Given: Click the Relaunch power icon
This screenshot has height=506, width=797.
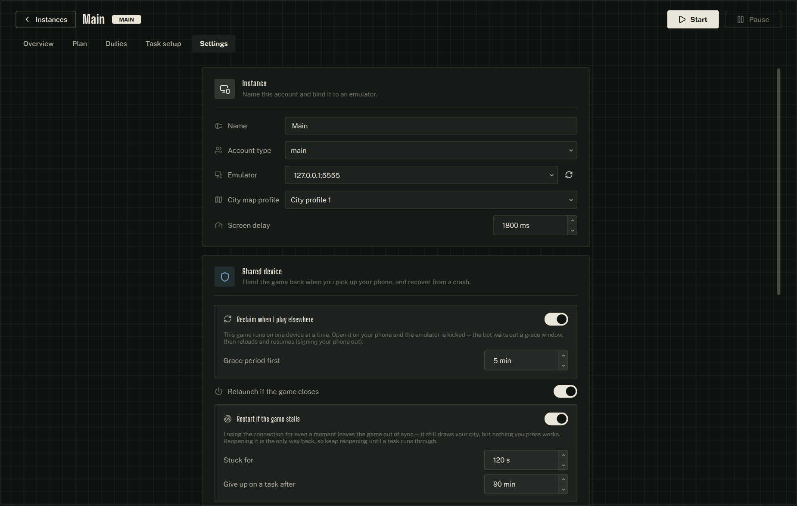Looking at the screenshot, I should coord(218,391).
